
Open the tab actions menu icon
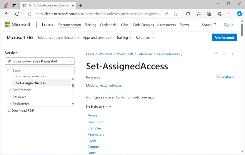14,6
